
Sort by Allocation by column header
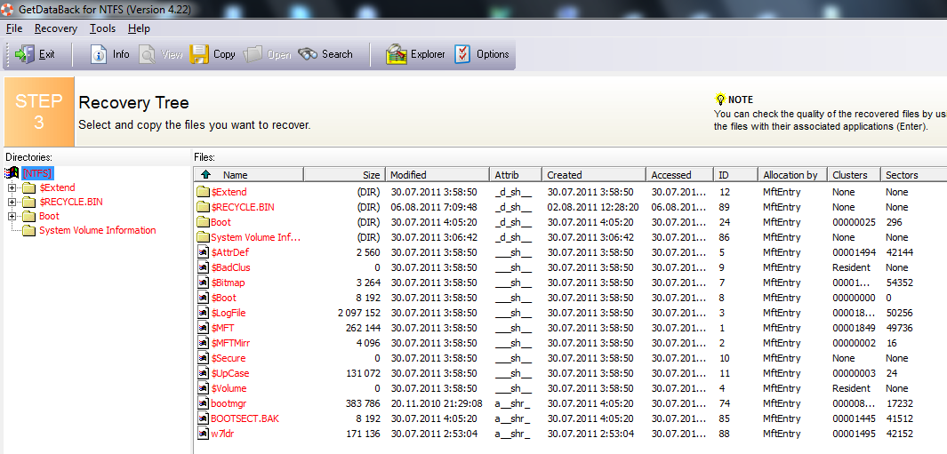(792, 174)
